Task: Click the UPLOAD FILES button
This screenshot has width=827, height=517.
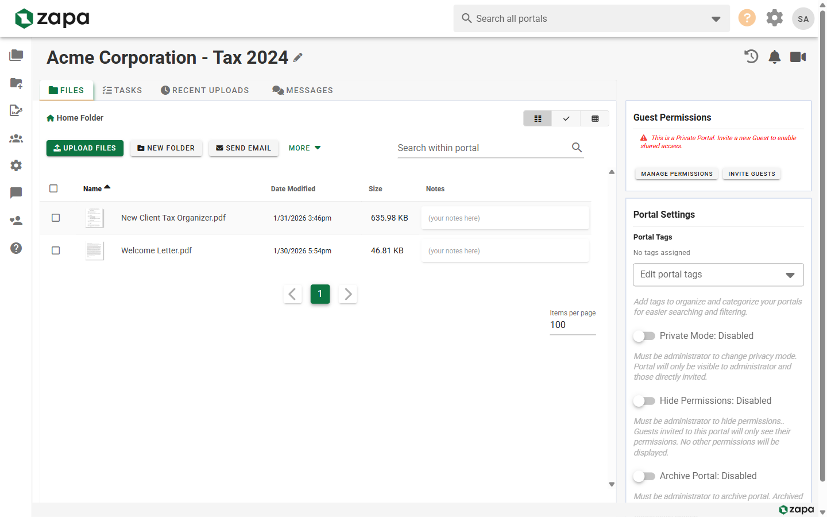Action: [85, 148]
